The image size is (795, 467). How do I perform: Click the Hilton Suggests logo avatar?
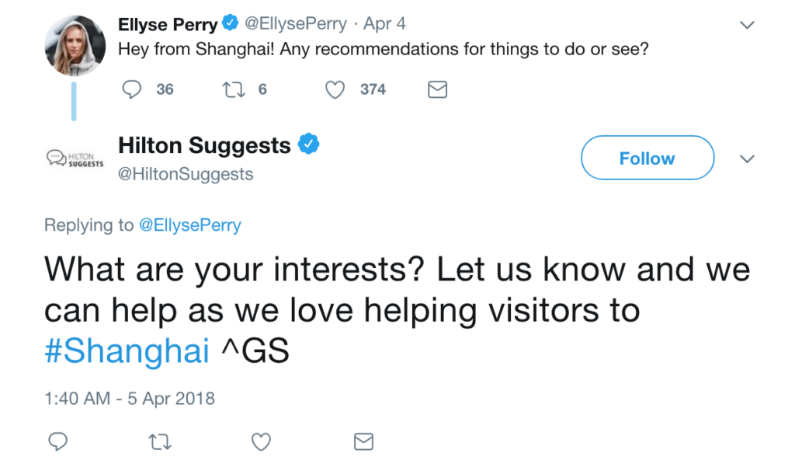(75, 158)
